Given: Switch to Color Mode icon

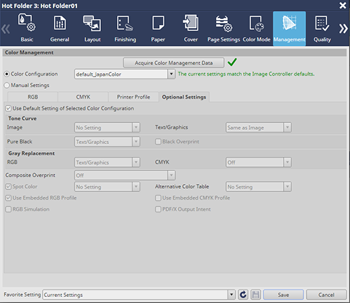Looking at the screenshot, I should pyautogui.click(x=257, y=23).
